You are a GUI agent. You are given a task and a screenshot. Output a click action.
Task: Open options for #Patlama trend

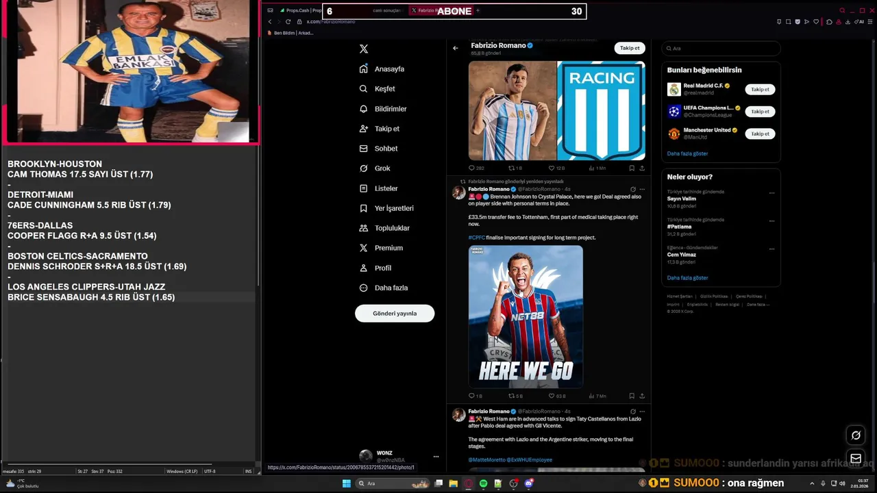click(x=771, y=220)
